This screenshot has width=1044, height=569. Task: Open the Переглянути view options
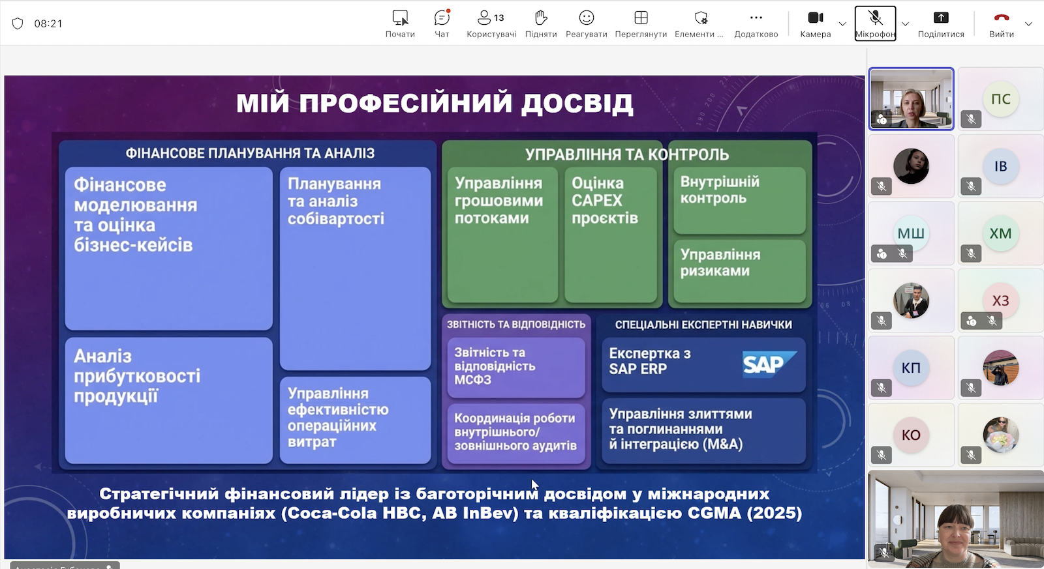click(641, 23)
